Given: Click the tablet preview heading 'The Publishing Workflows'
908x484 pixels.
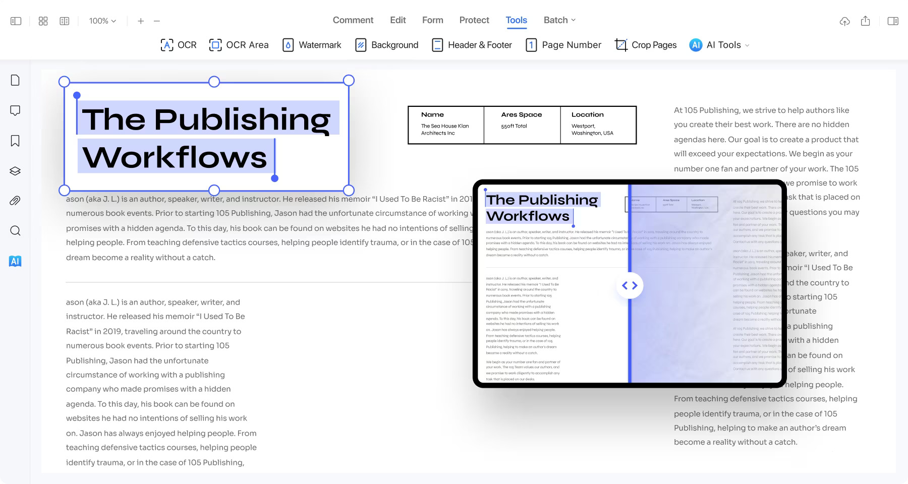Looking at the screenshot, I should [542, 208].
